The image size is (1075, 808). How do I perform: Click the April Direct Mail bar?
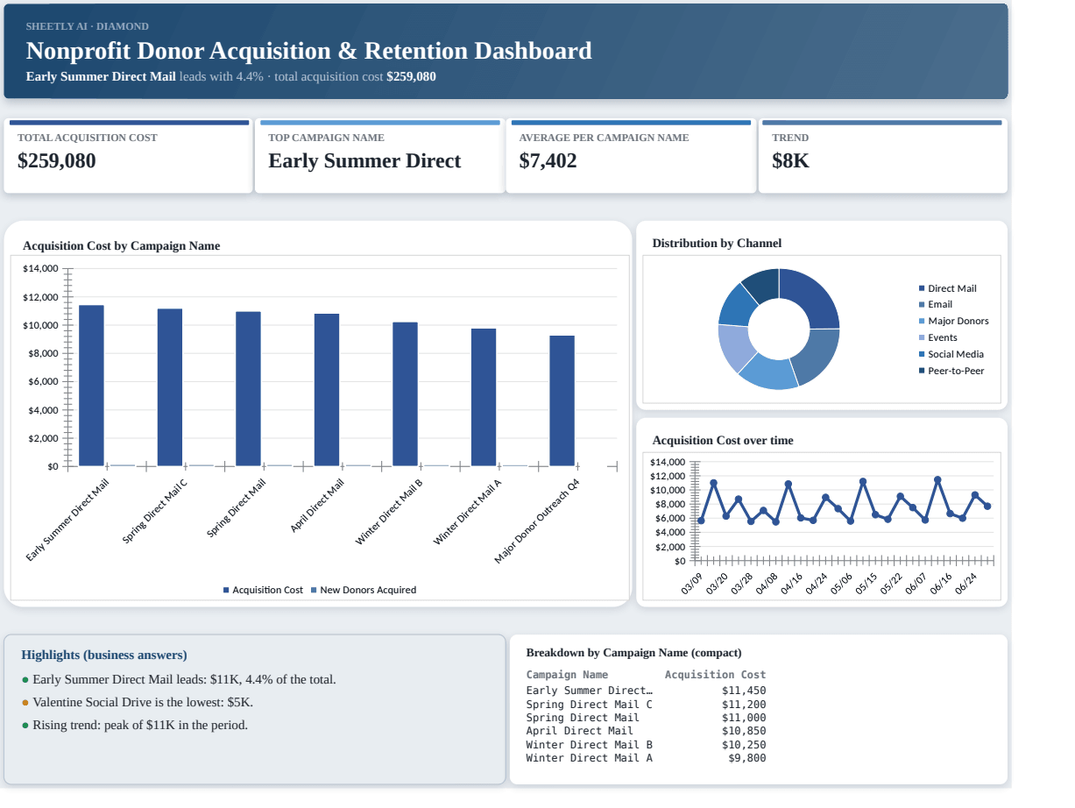pyautogui.click(x=327, y=390)
